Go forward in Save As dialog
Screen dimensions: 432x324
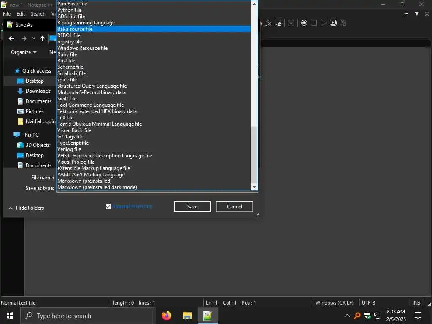(x=24, y=38)
